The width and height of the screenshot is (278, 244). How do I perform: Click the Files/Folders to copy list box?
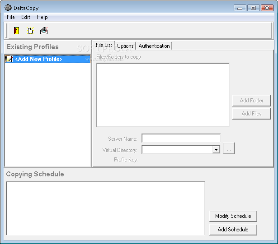coord(163,95)
